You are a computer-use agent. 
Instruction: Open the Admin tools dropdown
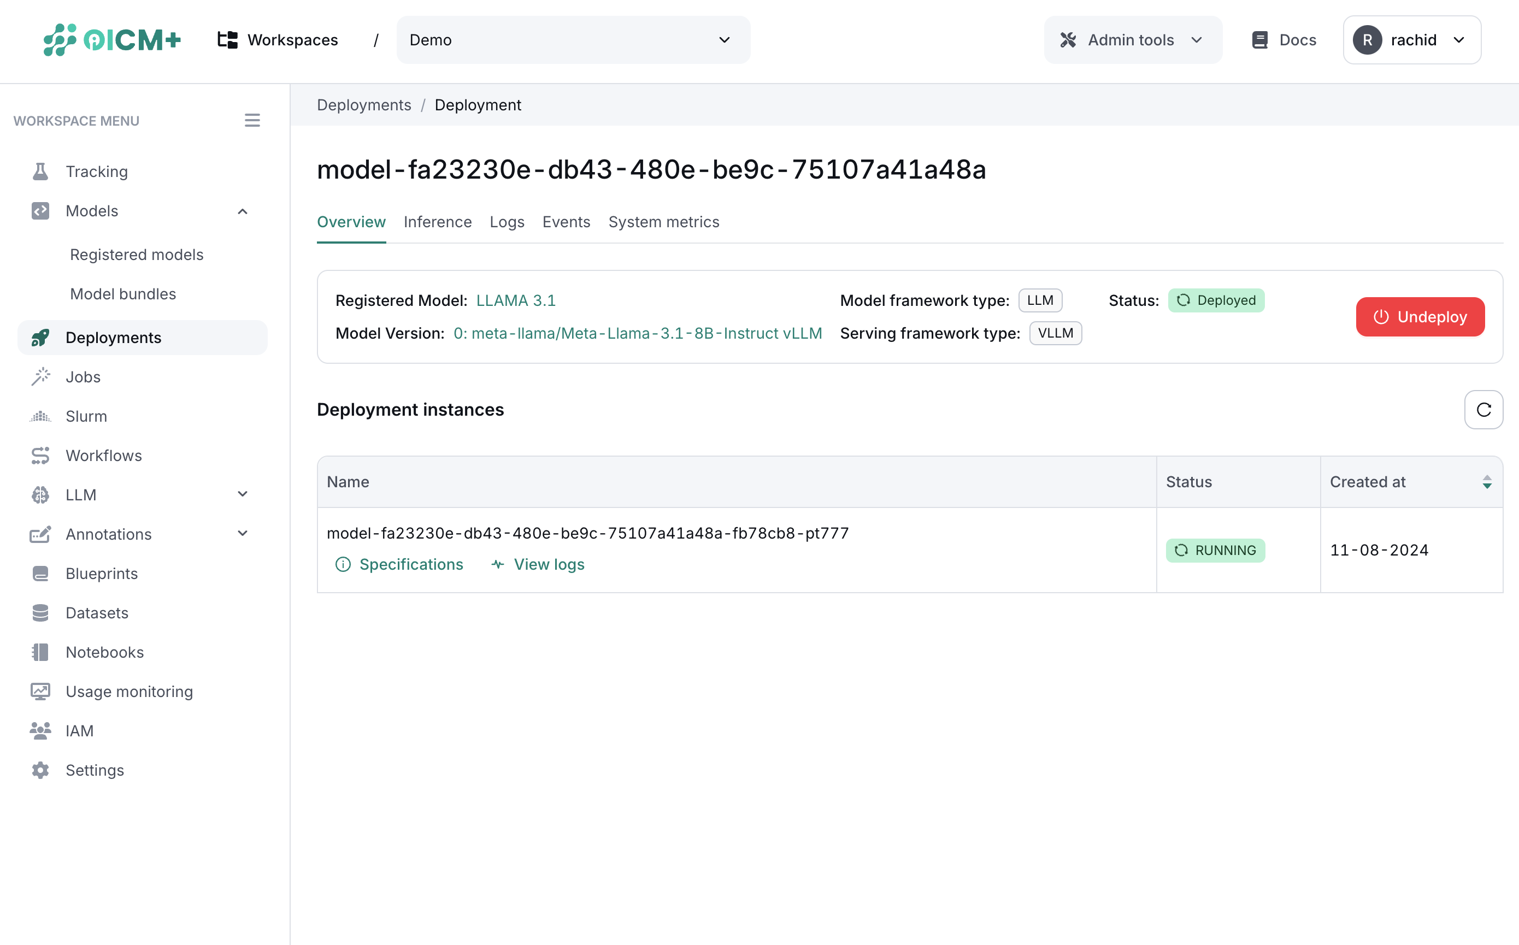coord(1132,40)
